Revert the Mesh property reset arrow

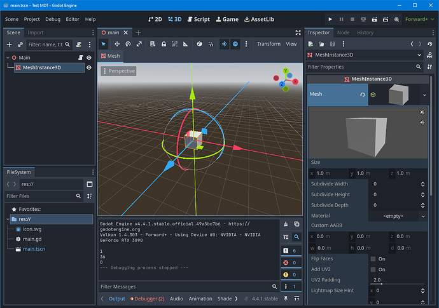point(363,95)
